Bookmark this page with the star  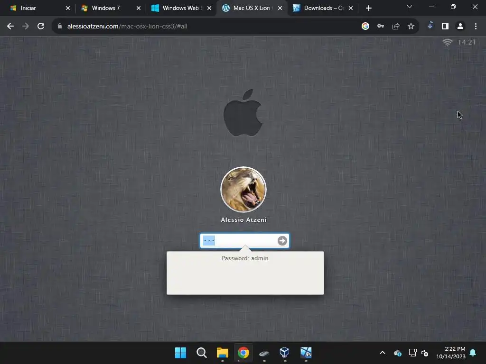[x=411, y=27]
